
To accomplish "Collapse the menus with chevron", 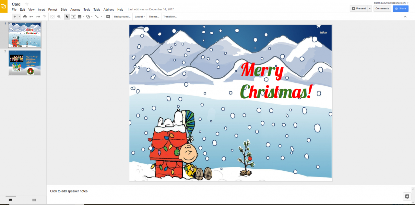I will [x=405, y=16].
